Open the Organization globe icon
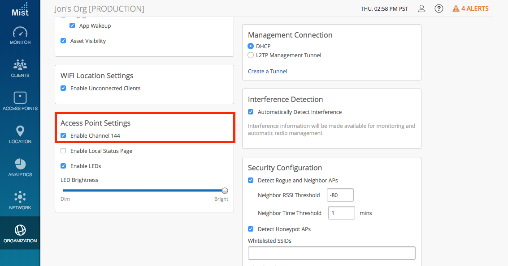The width and height of the screenshot is (508, 266). (x=20, y=230)
